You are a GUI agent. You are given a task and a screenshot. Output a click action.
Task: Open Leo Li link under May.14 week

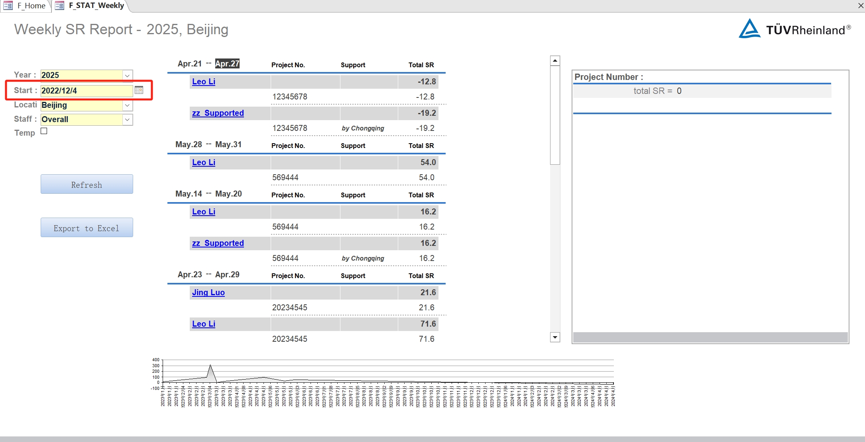(204, 212)
